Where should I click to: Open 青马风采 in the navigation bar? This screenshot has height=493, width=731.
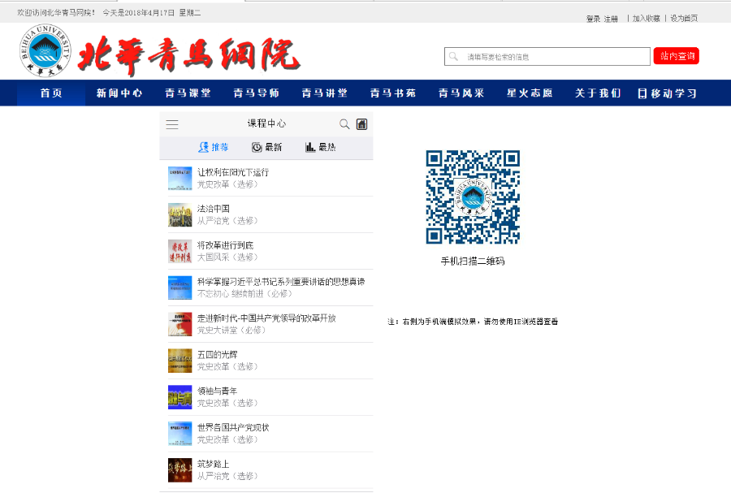pyautogui.click(x=461, y=93)
